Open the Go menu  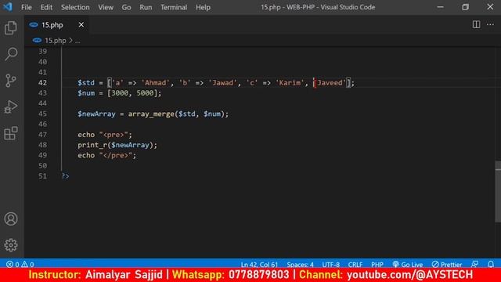coord(126,7)
